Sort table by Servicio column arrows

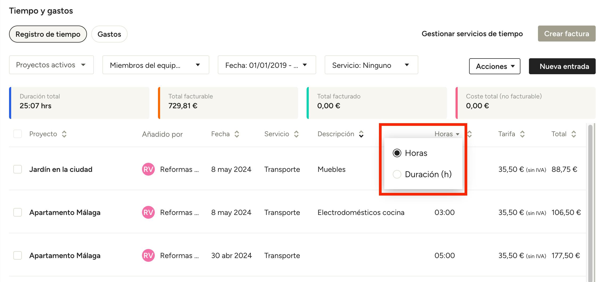(296, 134)
